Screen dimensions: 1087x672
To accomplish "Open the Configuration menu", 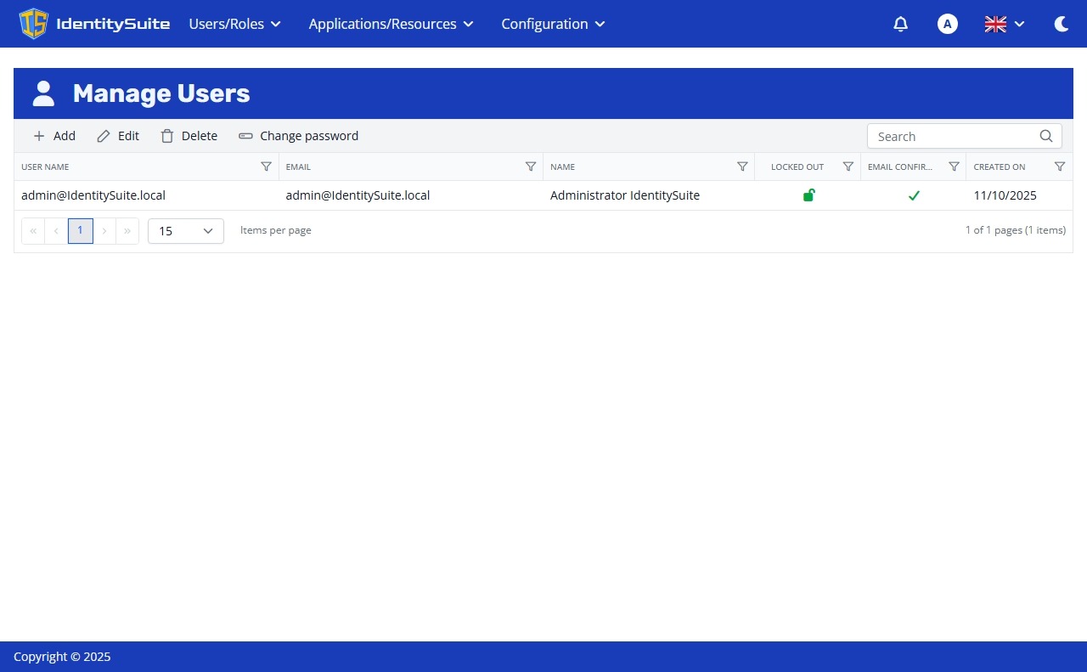I will [x=552, y=24].
